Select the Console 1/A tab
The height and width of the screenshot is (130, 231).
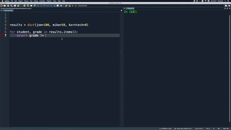click(130, 8)
